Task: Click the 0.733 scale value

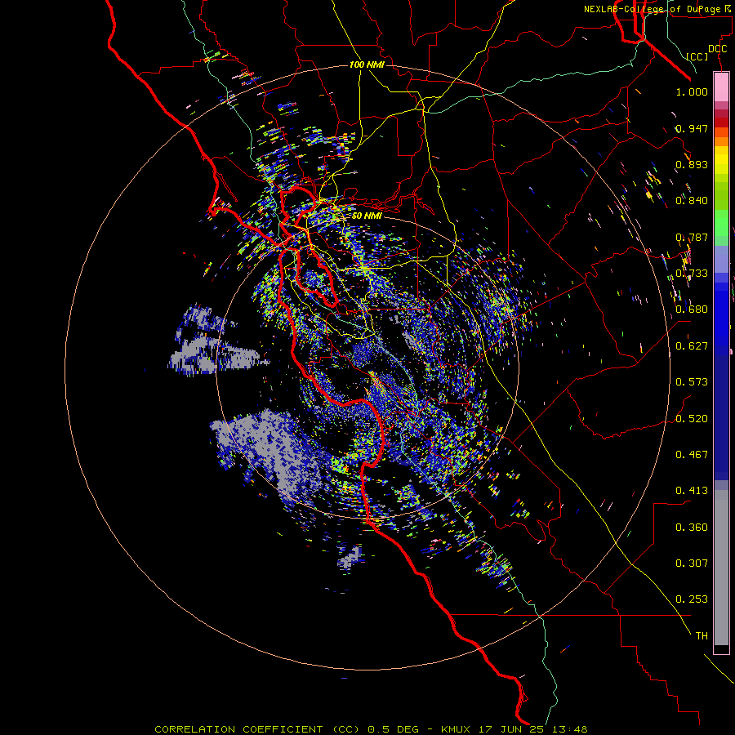Action: coord(692,274)
